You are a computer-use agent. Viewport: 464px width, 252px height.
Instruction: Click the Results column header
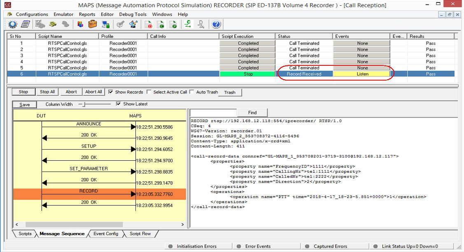(431, 36)
